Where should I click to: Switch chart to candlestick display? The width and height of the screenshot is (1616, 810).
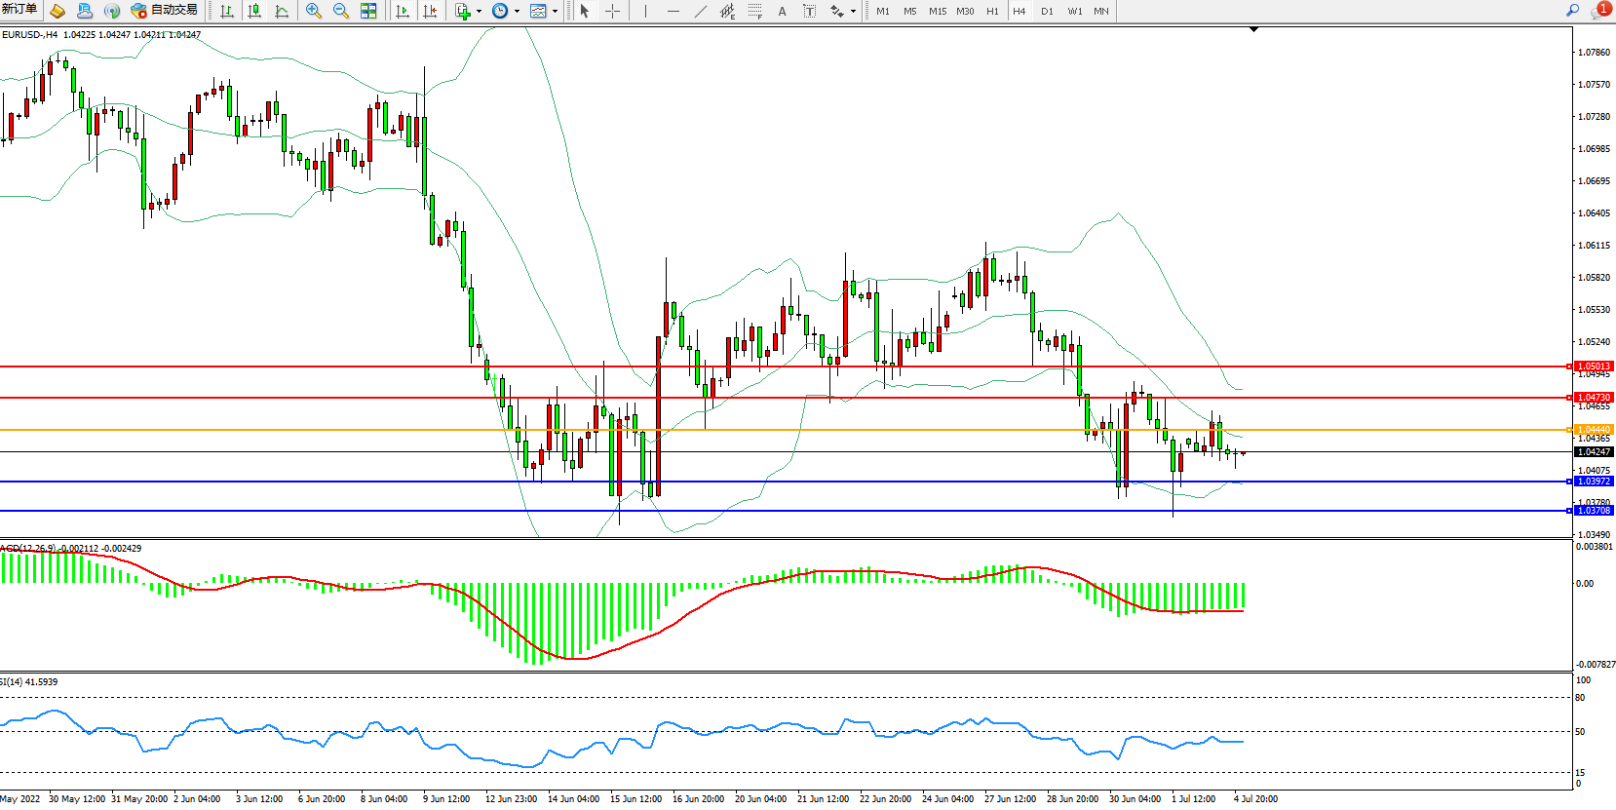(254, 11)
